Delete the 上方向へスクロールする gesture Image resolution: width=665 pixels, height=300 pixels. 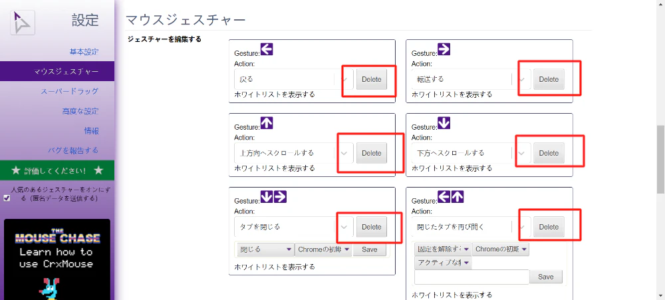[372, 153]
